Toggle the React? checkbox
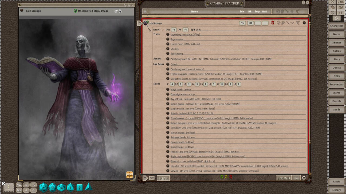346x194 pixels. pyautogui.click(x=163, y=30)
